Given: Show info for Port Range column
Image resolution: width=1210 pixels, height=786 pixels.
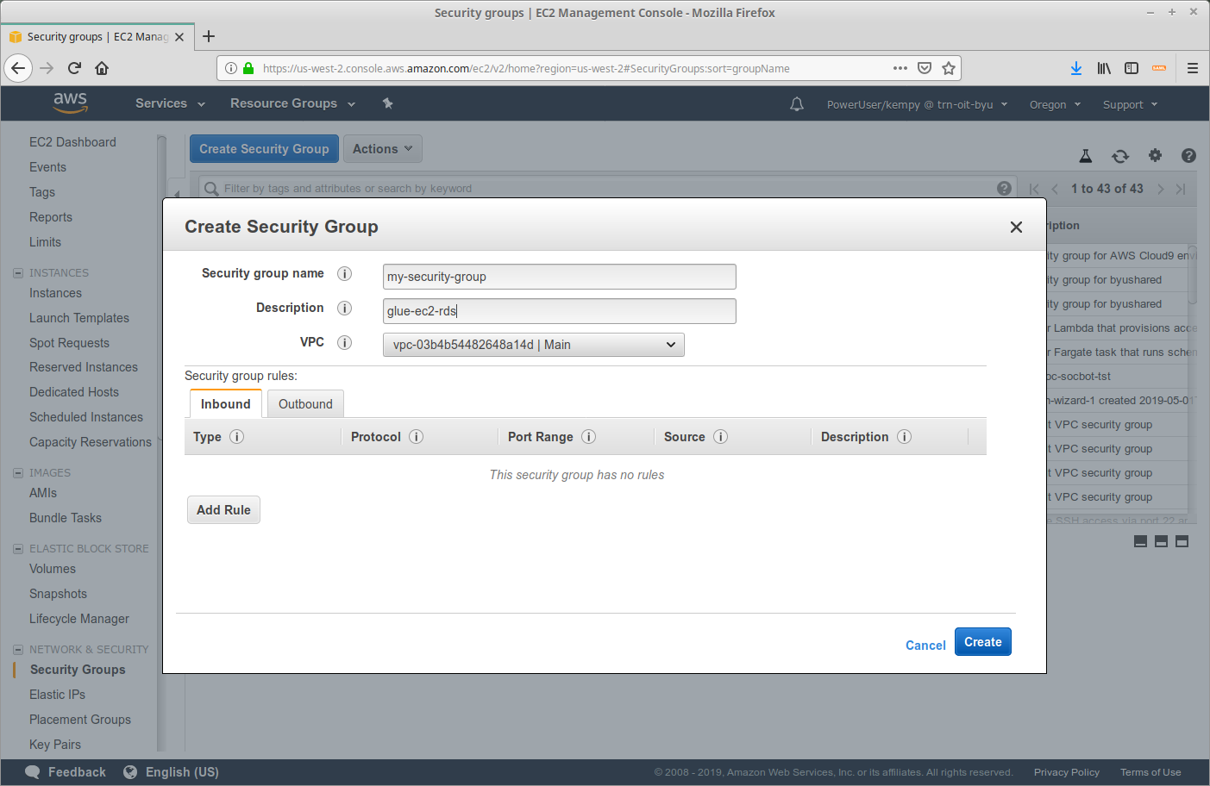Looking at the screenshot, I should coord(588,436).
